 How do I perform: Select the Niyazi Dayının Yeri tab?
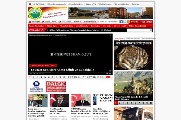pyautogui.click(x=149, y=39)
